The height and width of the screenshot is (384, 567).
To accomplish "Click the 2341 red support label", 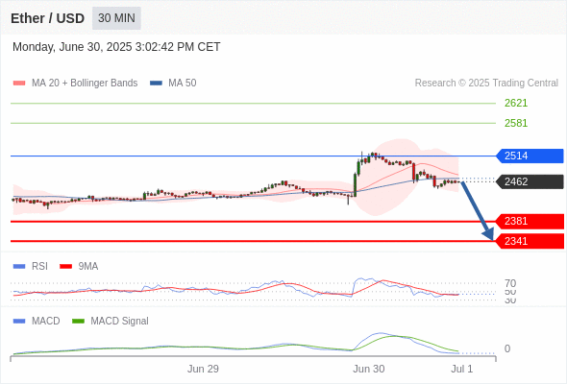I will 530,241.
